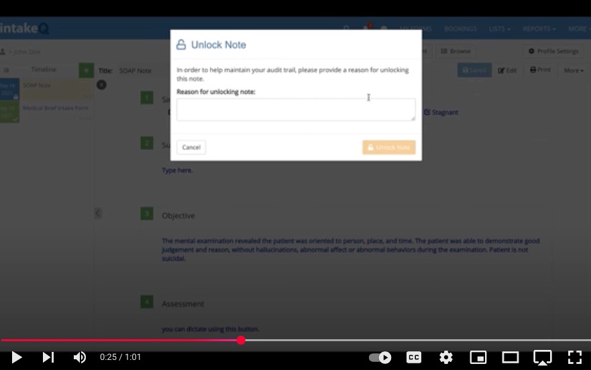Open the Lists menu
Screen dimensions: 591x370
[x=499, y=29]
